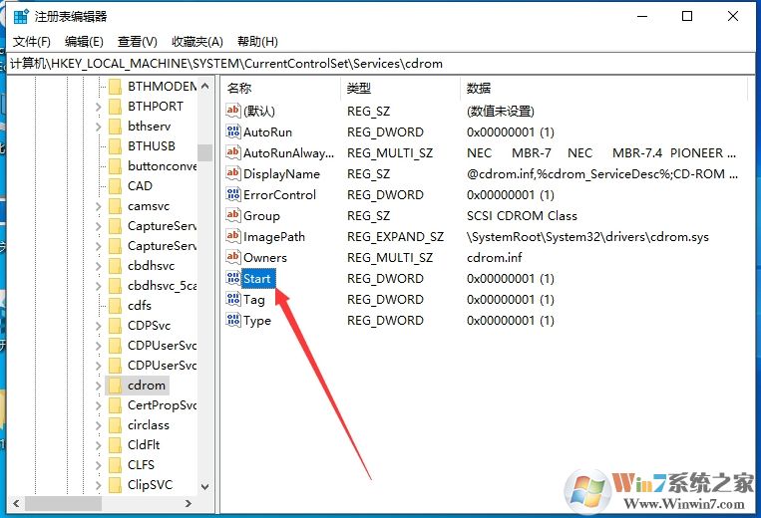The image size is (761, 518).
Task: Click the BTHUSB folder icon
Action: point(115,145)
